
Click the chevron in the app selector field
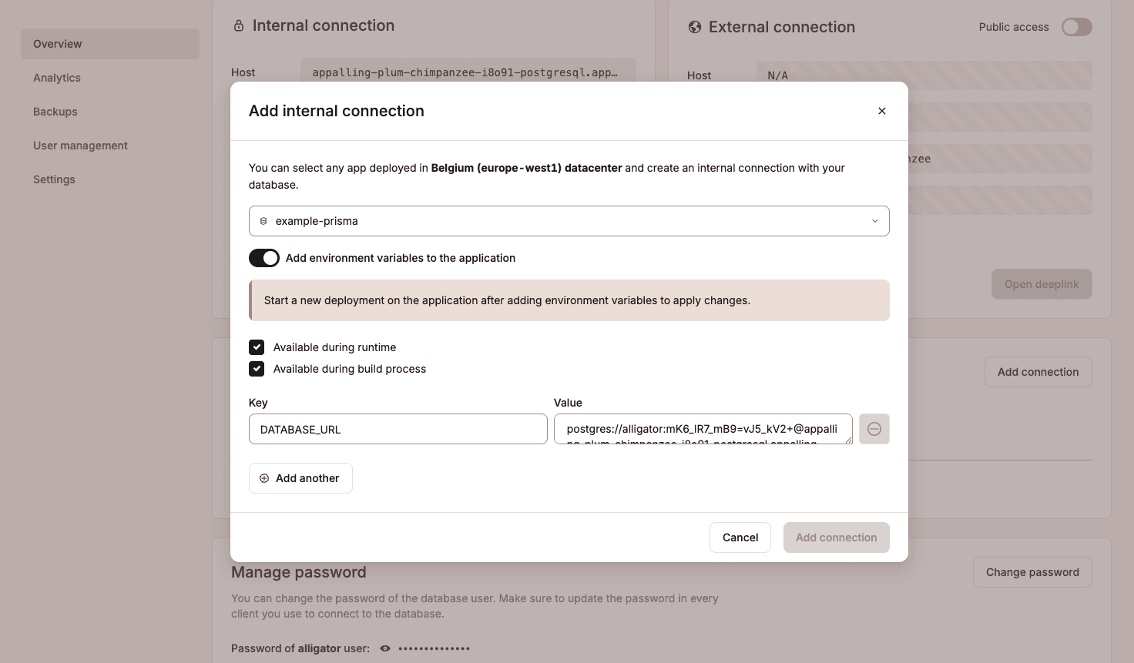pyautogui.click(x=874, y=221)
